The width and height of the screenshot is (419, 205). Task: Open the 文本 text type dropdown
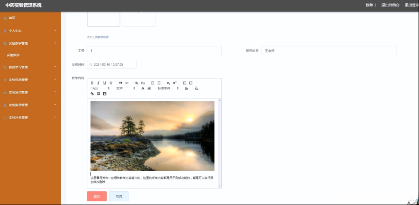pos(126,89)
